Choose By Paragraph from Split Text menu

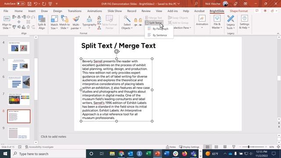coord(159,29)
